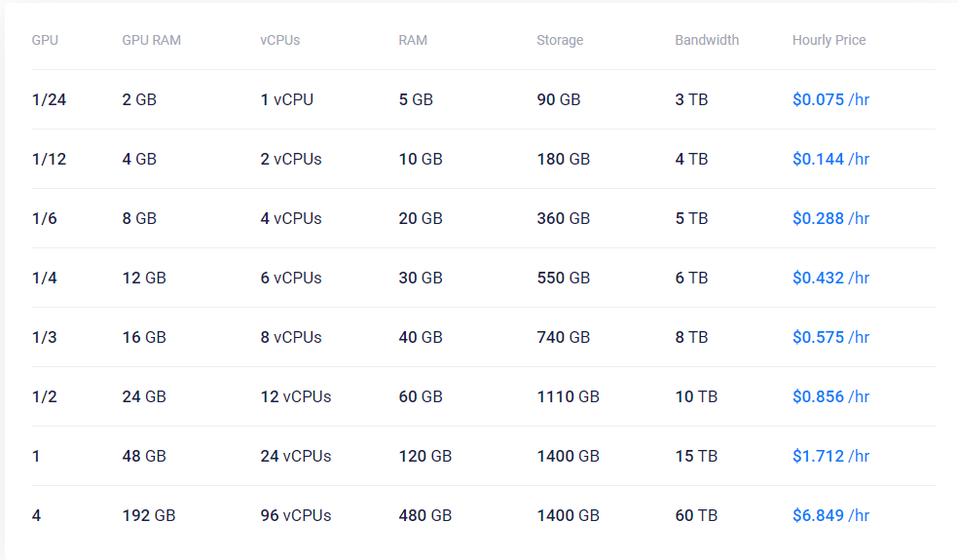958x560 pixels.
Task: Click the Hourly Price column header
Action: tap(829, 40)
